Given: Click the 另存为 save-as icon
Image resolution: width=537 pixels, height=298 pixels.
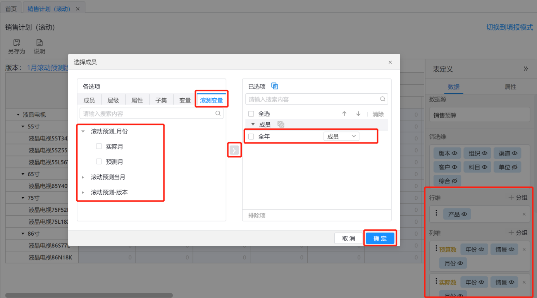Looking at the screenshot, I should point(17,43).
